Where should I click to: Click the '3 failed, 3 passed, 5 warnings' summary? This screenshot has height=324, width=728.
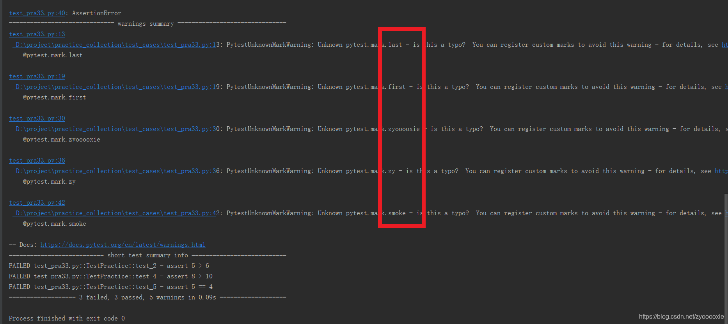tap(147, 297)
